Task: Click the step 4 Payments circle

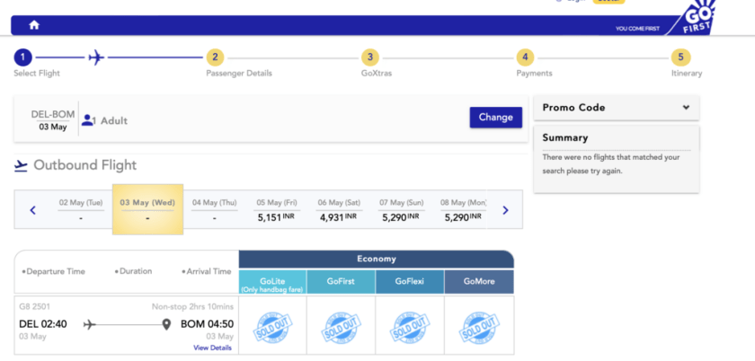Action: click(x=525, y=57)
